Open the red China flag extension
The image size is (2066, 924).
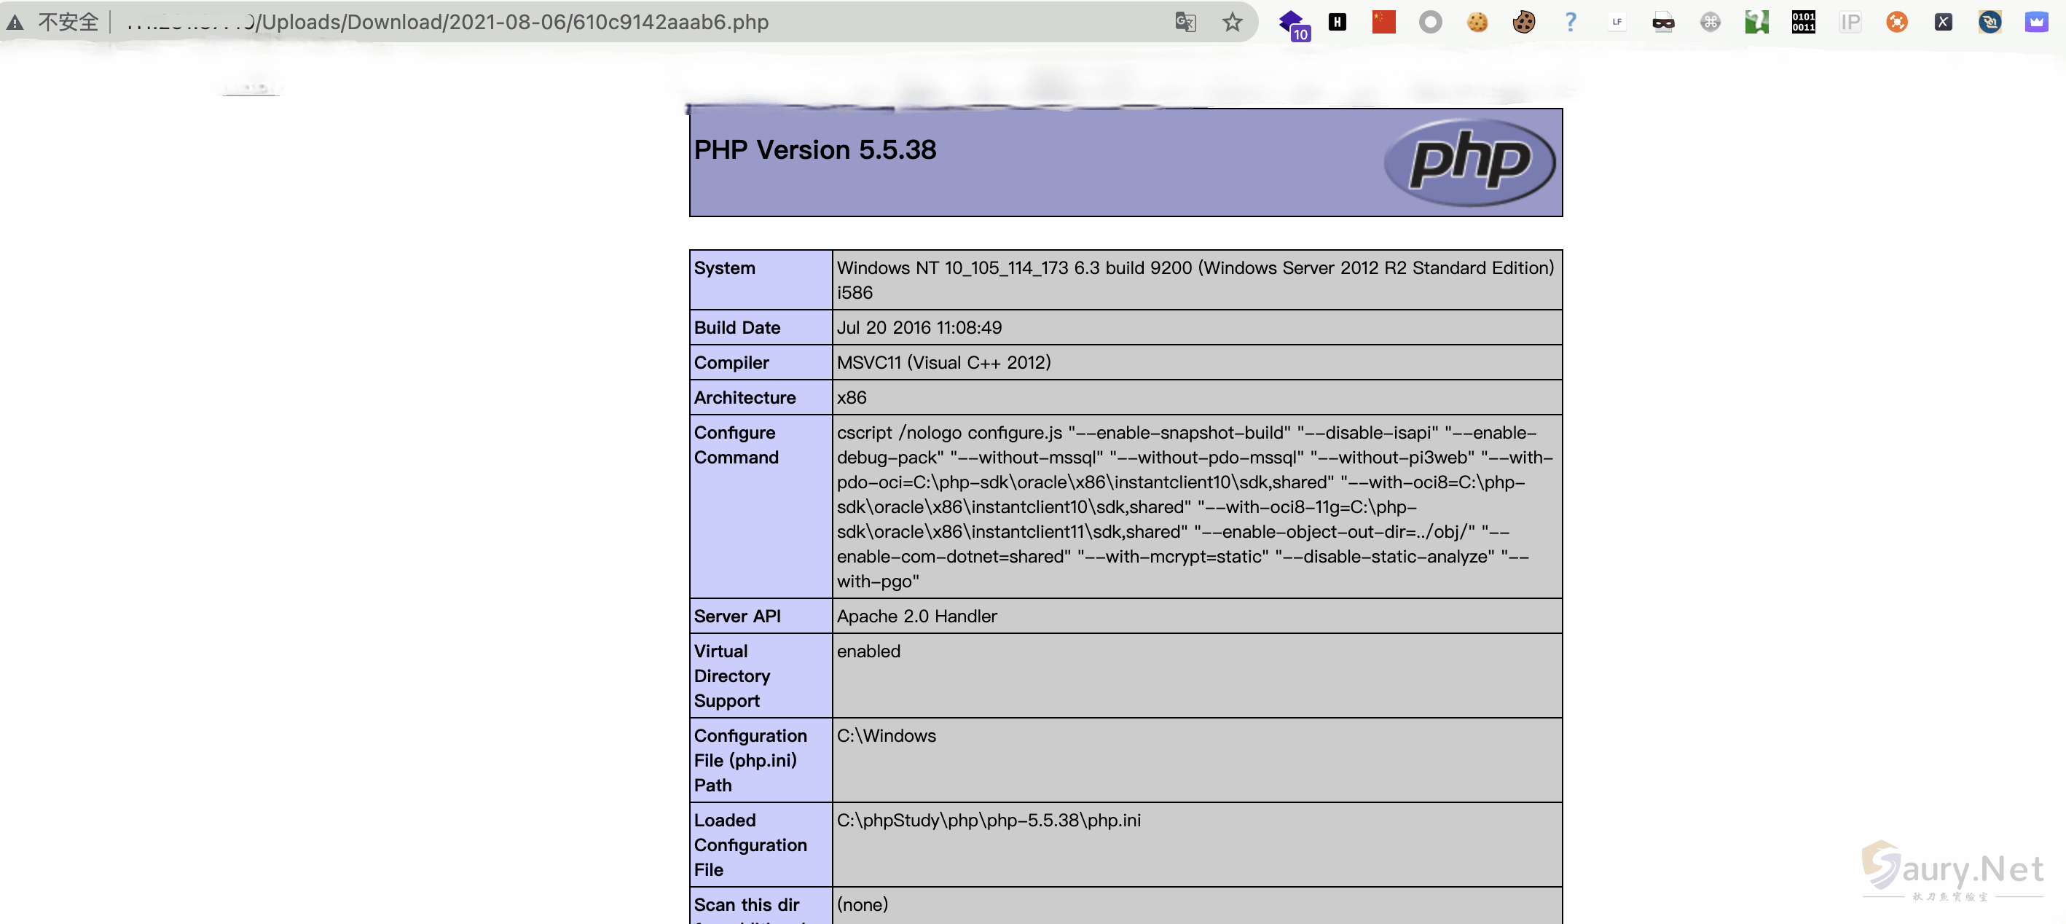click(1383, 22)
